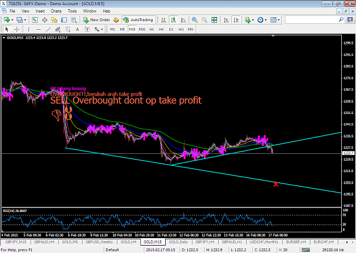Open the chat notifications icon
This screenshot has height=253, width=356.
tap(350, 20)
